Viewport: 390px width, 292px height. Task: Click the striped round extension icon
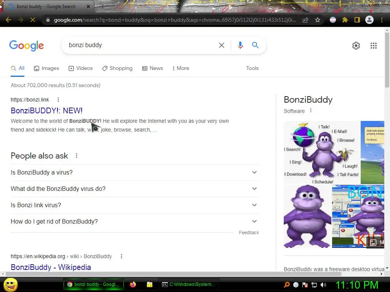333,20
